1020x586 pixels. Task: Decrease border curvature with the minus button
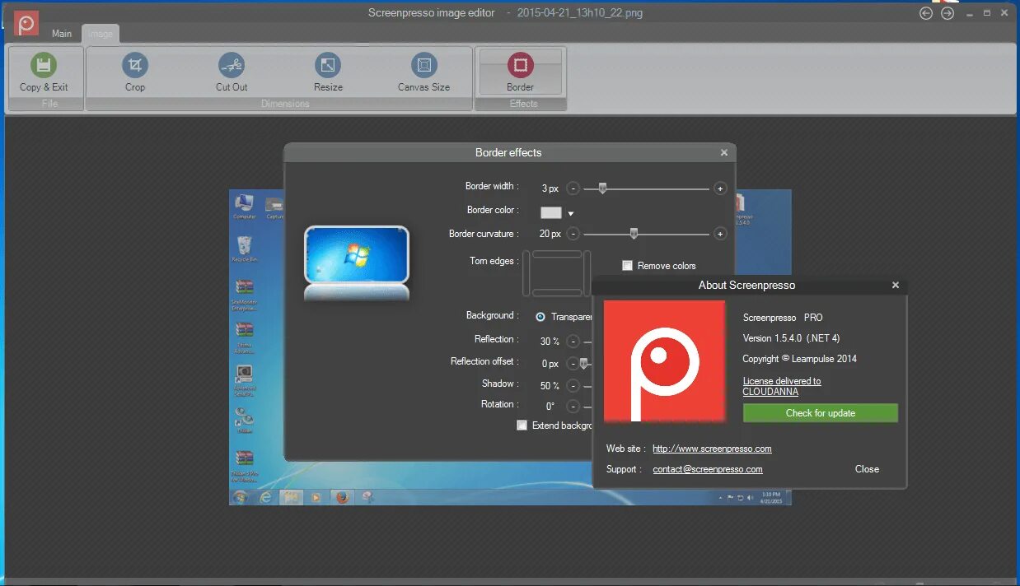573,234
